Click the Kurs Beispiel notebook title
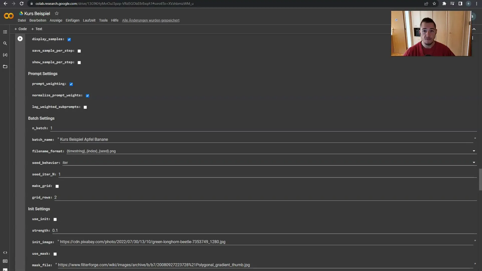 37,14
